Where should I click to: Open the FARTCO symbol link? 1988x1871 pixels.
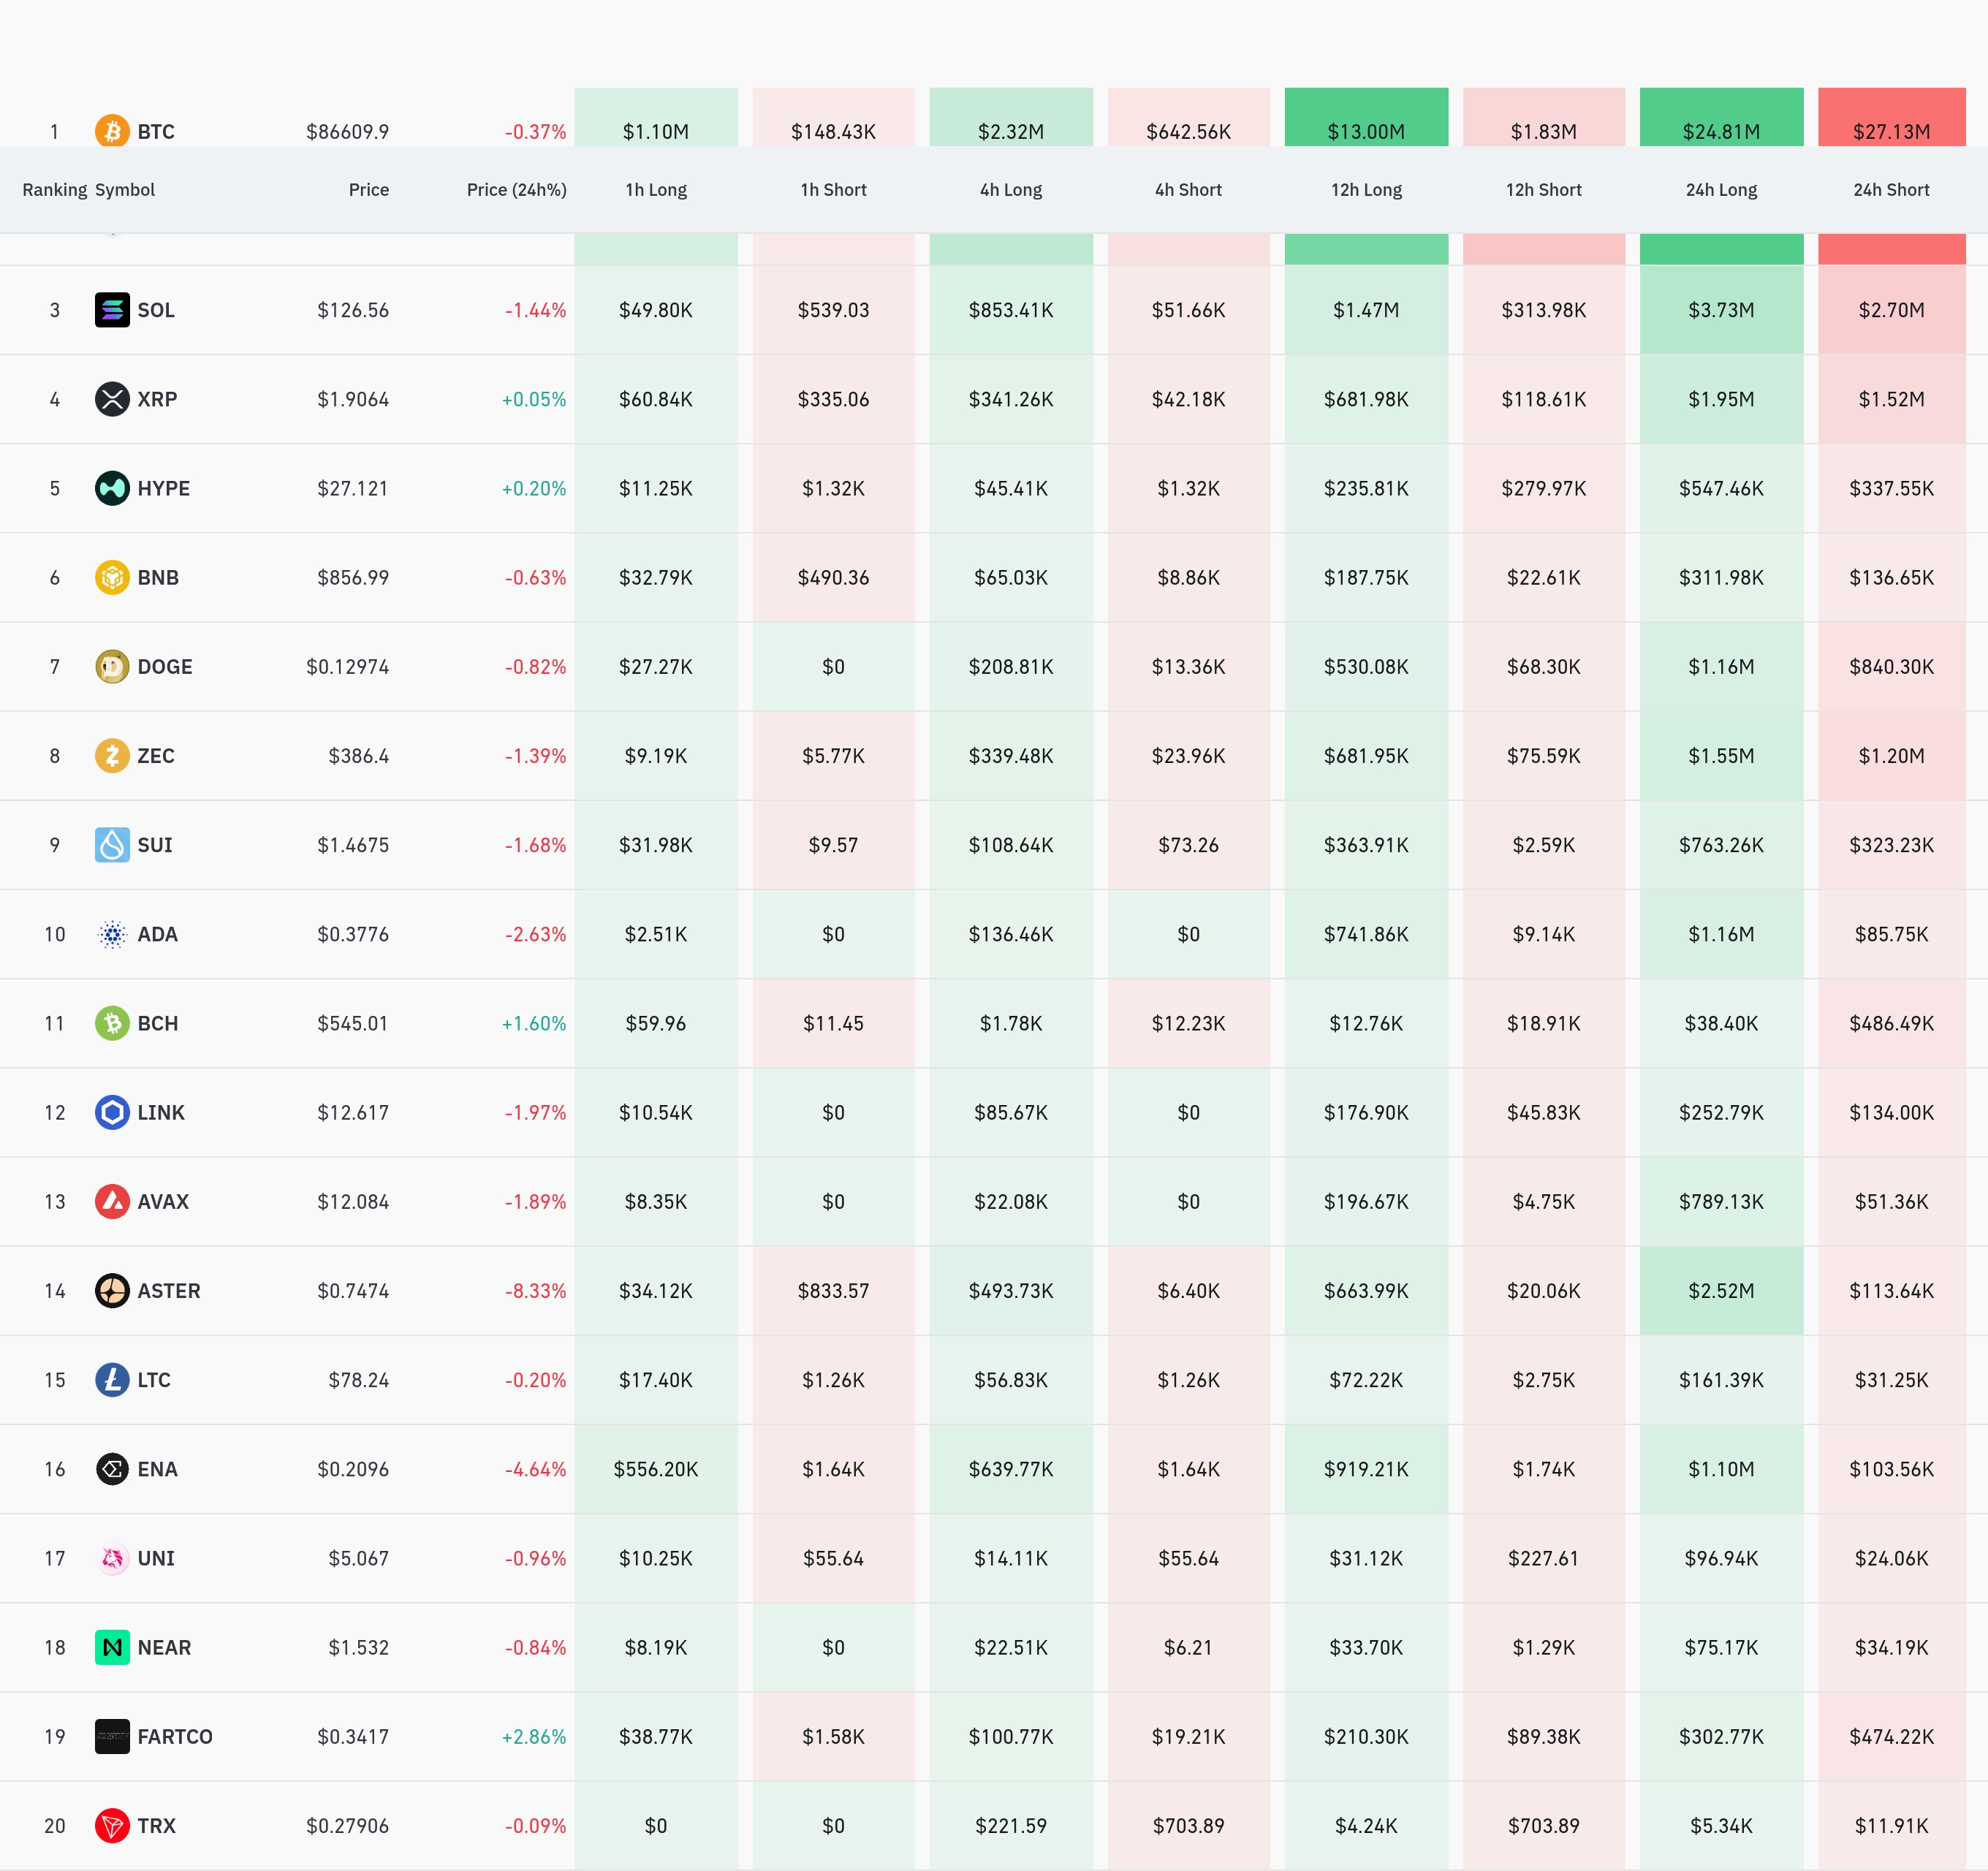coord(175,1736)
